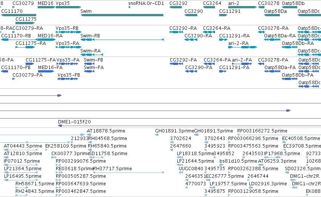Click protein CG30279-PA

[14, 79]
